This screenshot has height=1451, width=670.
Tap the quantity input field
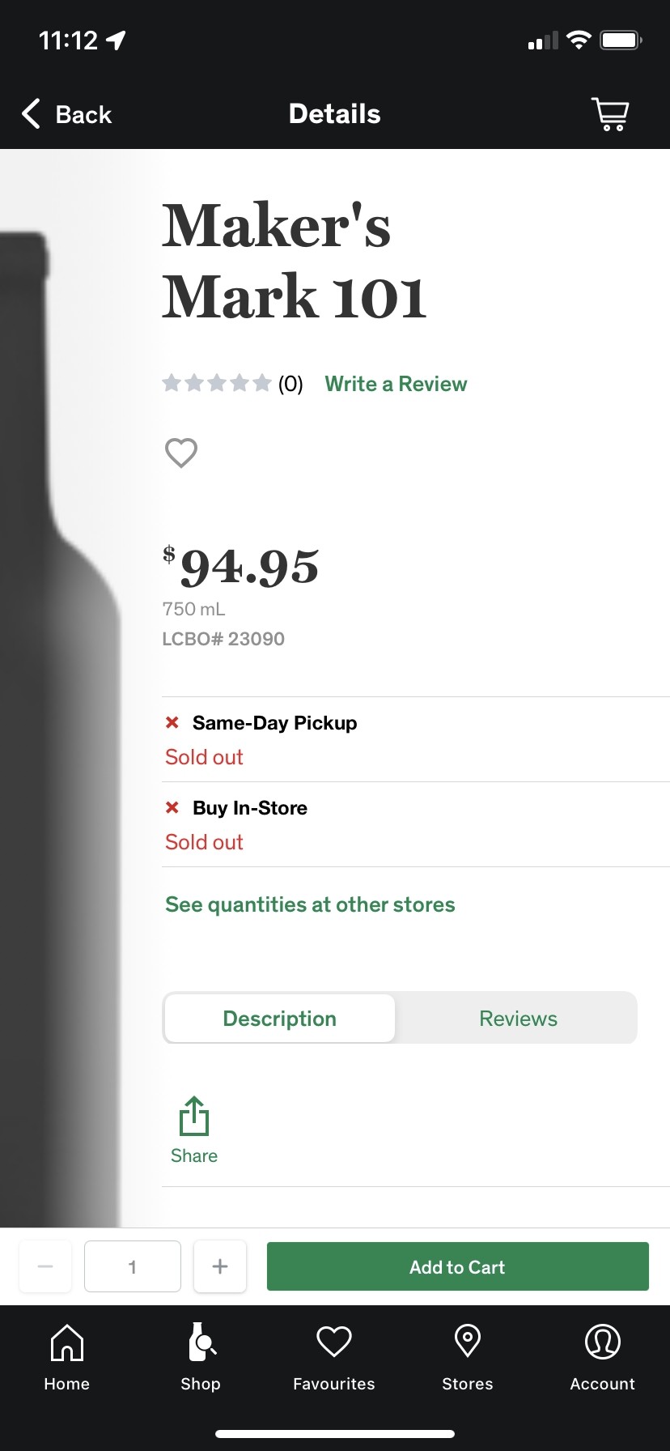[133, 1266]
